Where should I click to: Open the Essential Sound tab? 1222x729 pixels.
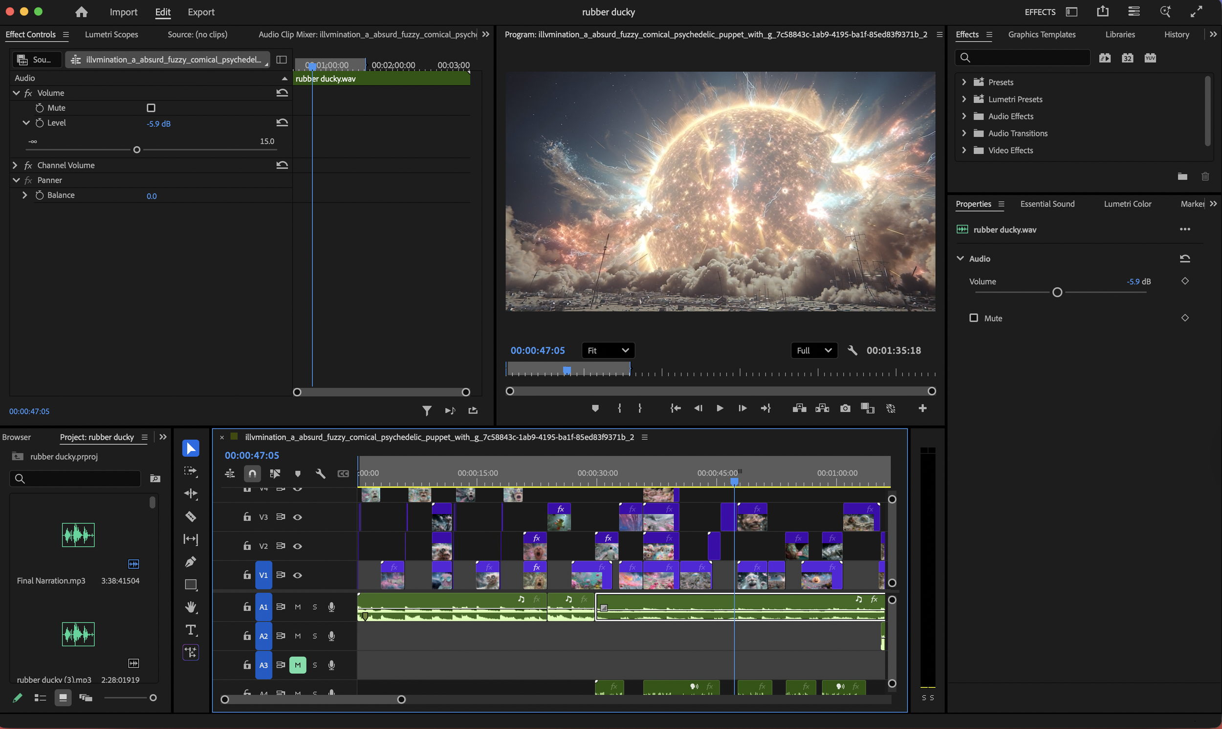[1047, 204]
